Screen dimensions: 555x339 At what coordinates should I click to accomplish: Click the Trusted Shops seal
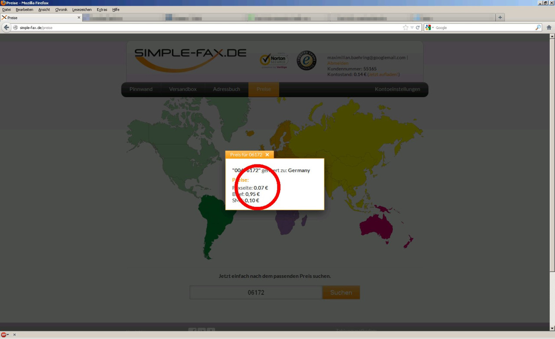307,60
